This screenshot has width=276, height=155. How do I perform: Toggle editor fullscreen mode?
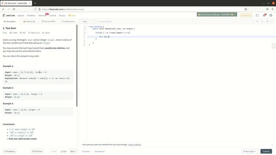pyautogui.click(x=272, y=22)
